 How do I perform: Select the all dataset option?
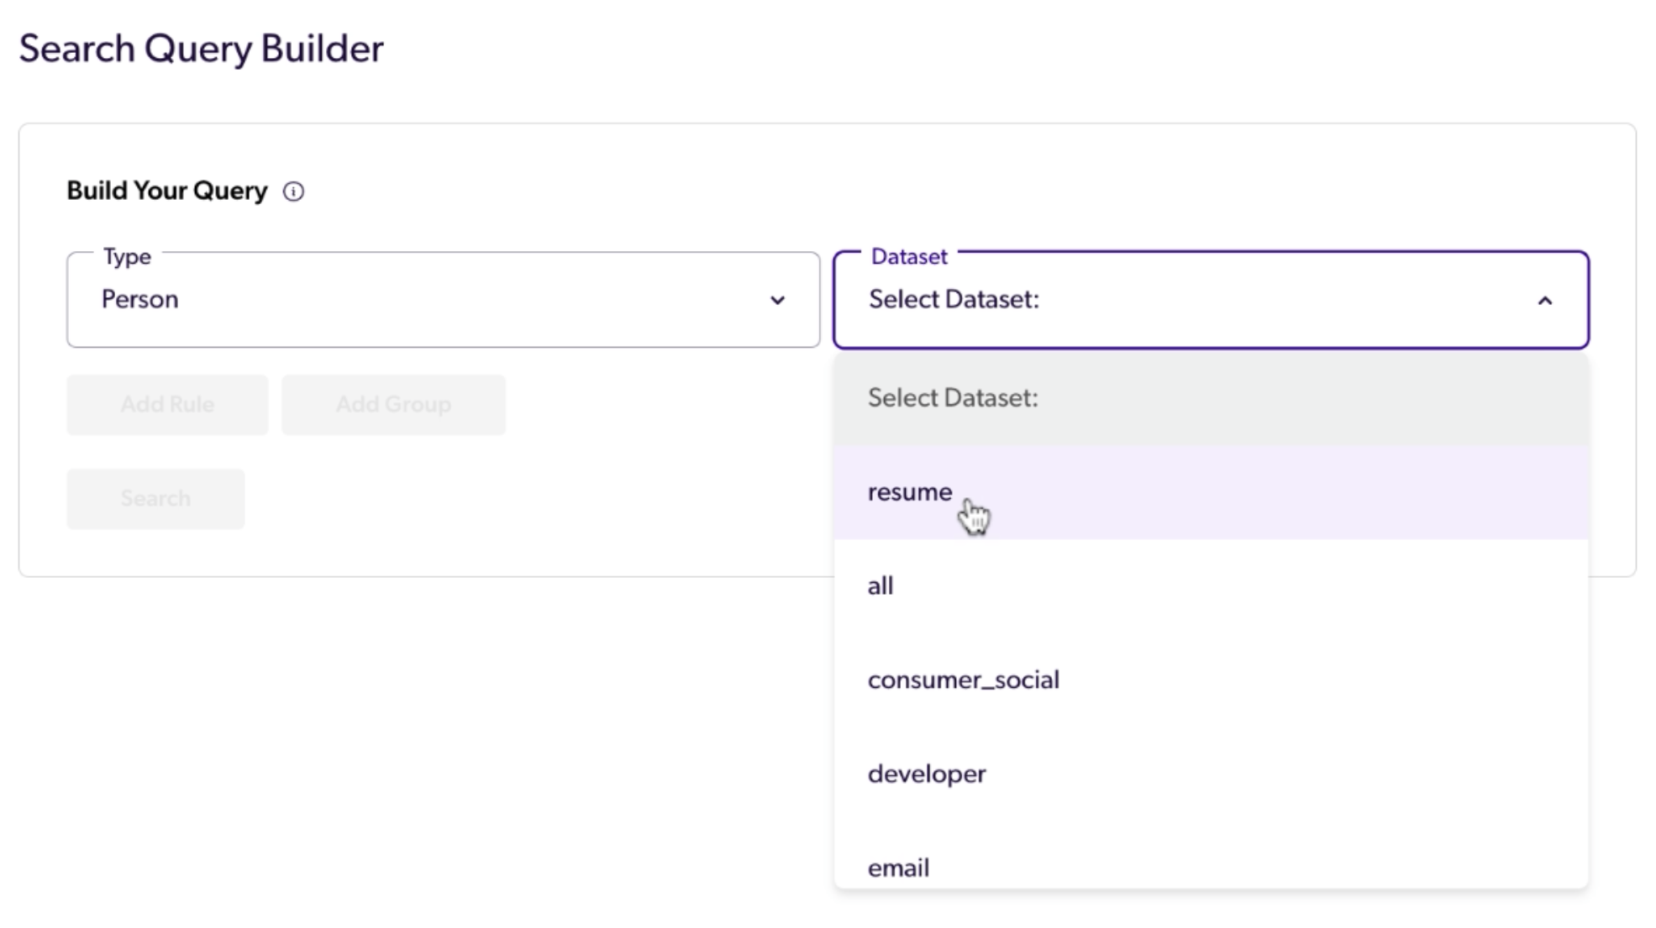pos(881,586)
